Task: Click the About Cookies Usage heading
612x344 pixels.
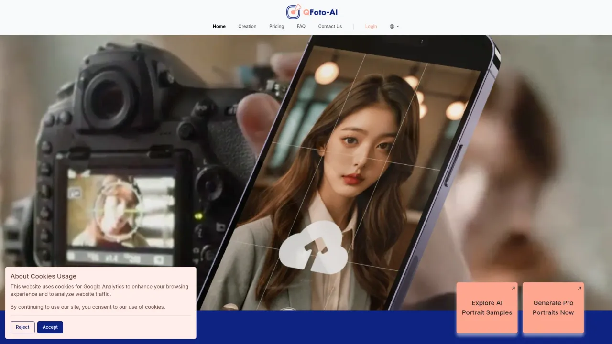Action: click(44, 276)
